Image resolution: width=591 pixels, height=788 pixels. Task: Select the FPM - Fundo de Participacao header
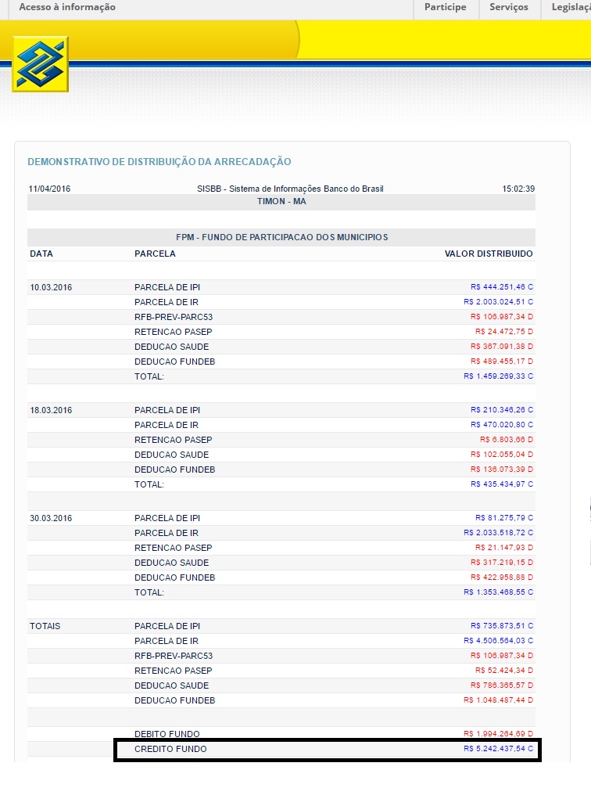point(281,237)
